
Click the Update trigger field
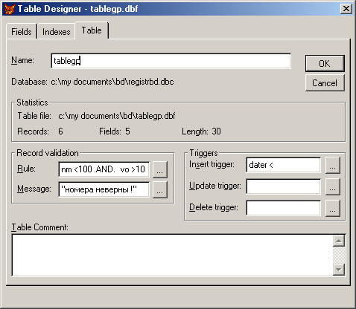pos(283,186)
